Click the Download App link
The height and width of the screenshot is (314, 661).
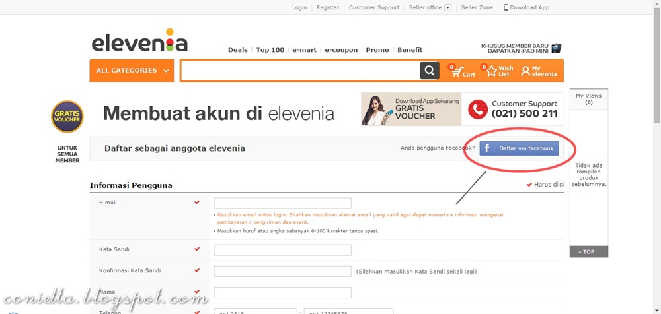tap(527, 7)
